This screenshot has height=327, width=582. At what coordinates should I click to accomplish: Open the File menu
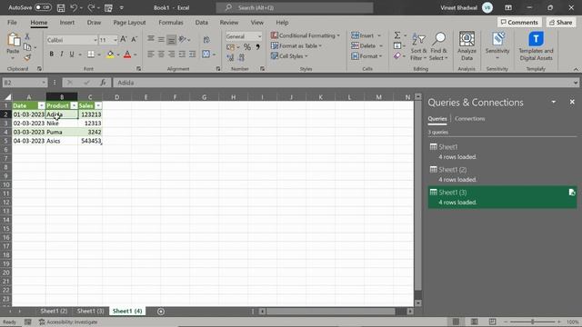[x=12, y=23]
